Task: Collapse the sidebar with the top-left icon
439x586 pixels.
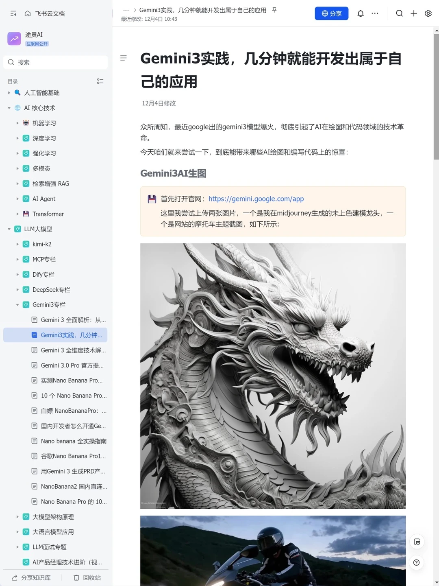Action: tap(13, 13)
